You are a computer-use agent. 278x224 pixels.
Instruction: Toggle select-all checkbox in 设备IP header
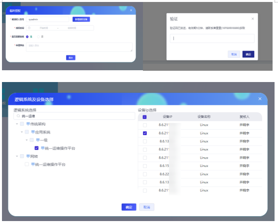pos(144,117)
